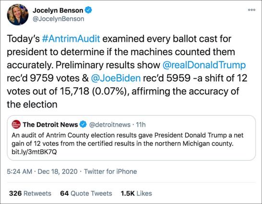Click the blue verified badge beside Jocelyn Benson
Screen dimensions: 262x204
(x=88, y=10)
